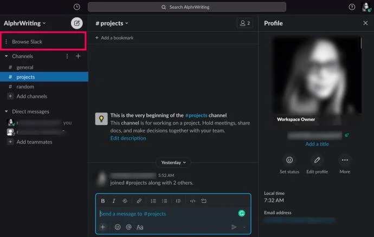This screenshot has height=237, width=374.
Task: Open the Yesterday date dropdown
Action: click(x=173, y=162)
